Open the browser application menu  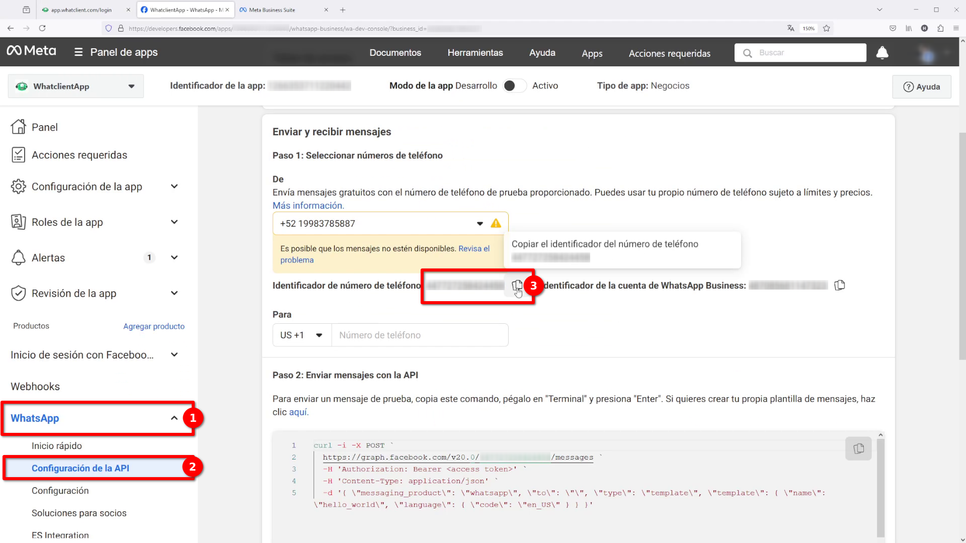[x=956, y=28]
